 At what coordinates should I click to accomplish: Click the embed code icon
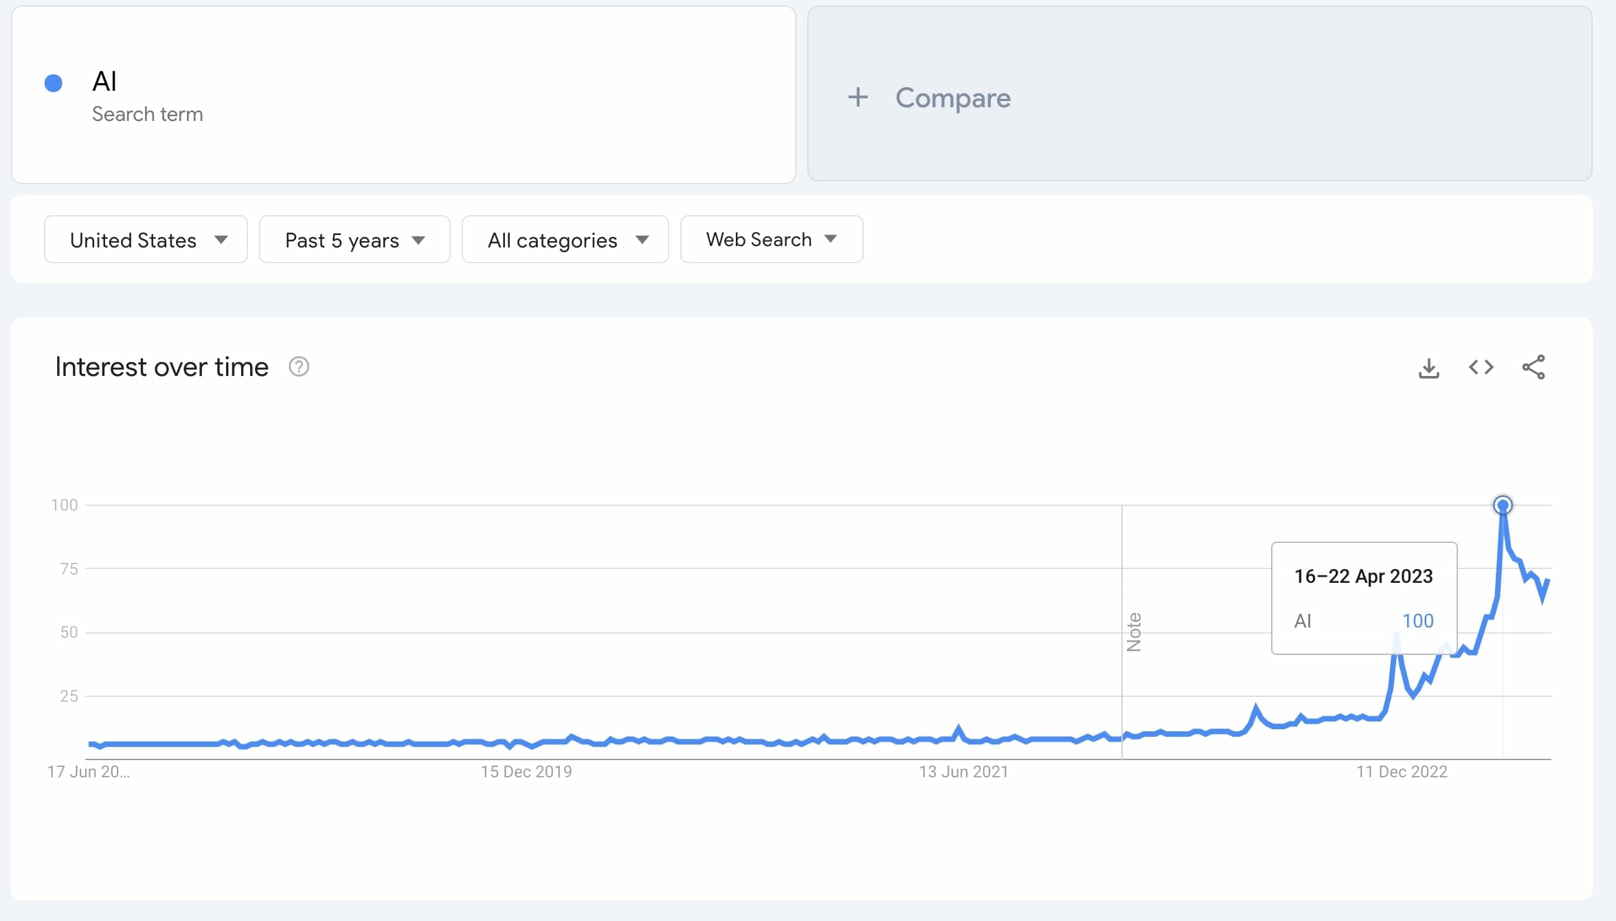point(1481,368)
